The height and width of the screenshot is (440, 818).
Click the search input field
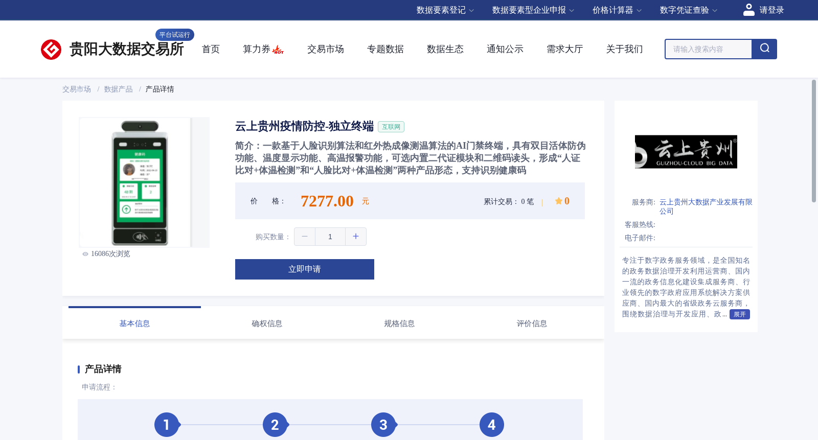(709, 49)
